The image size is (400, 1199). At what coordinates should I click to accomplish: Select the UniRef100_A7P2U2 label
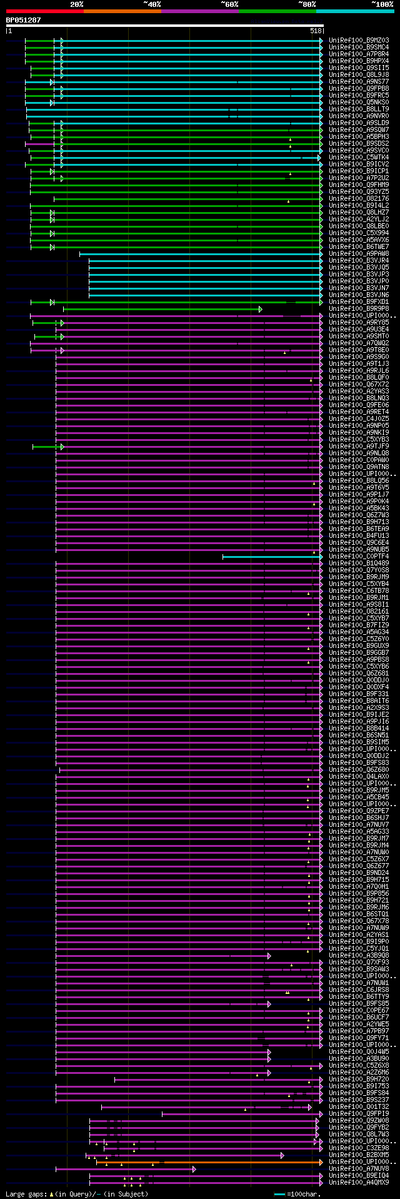coord(359,178)
